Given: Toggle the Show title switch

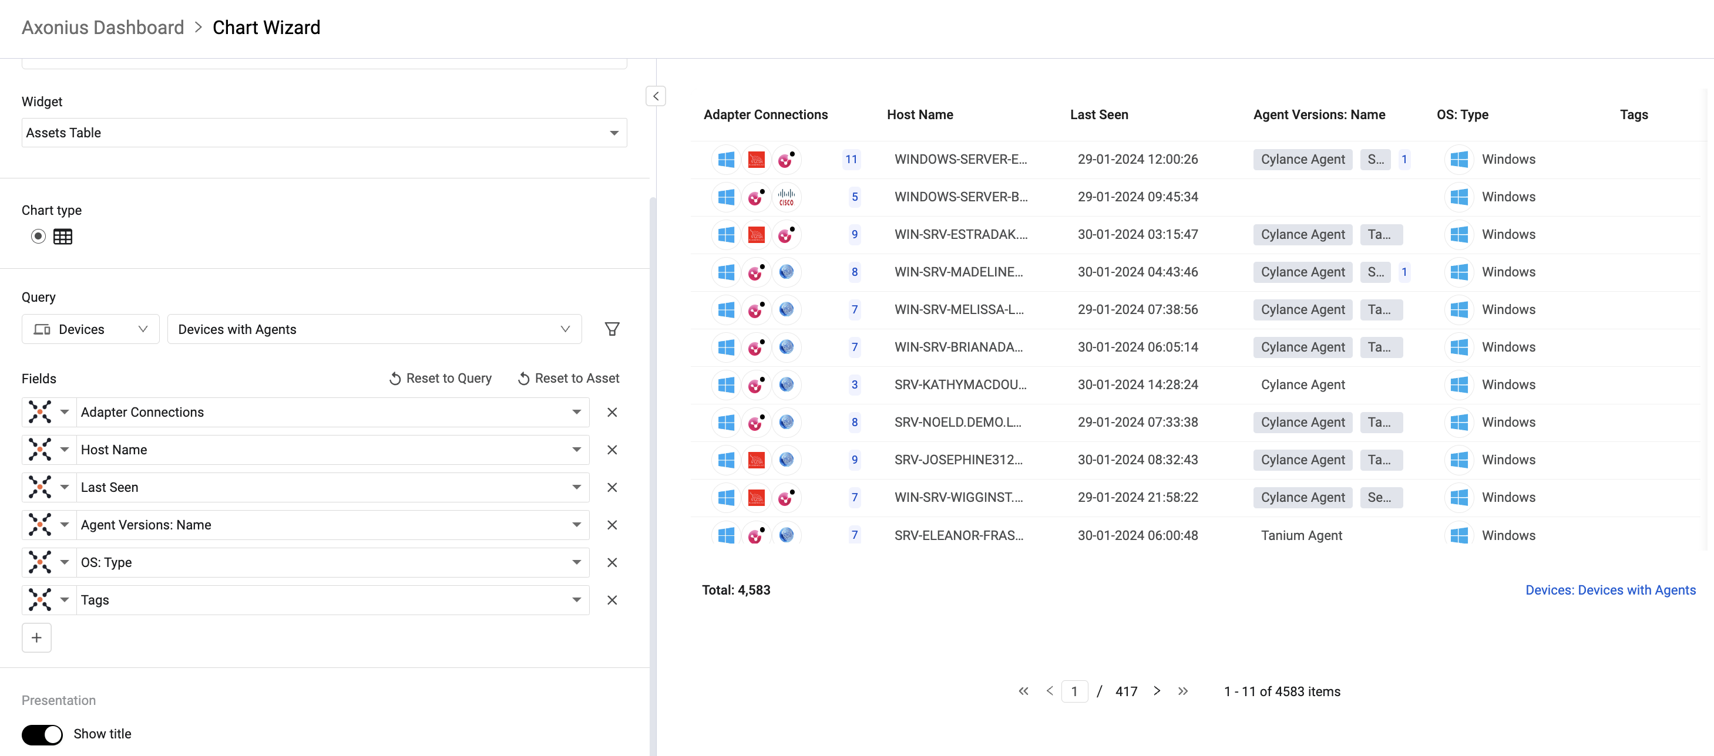Looking at the screenshot, I should click(x=42, y=734).
